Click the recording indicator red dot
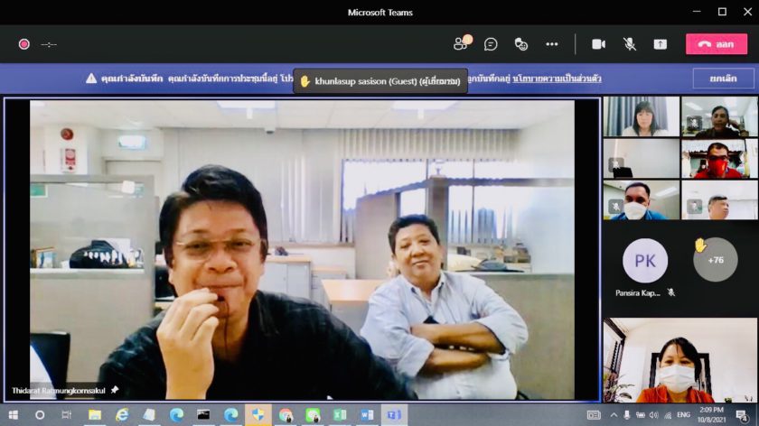This screenshot has height=426, width=759. coord(23,43)
